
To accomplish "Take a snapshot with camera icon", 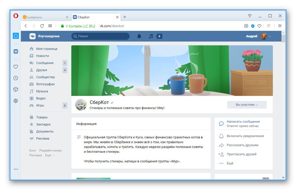I will point(246,26).
